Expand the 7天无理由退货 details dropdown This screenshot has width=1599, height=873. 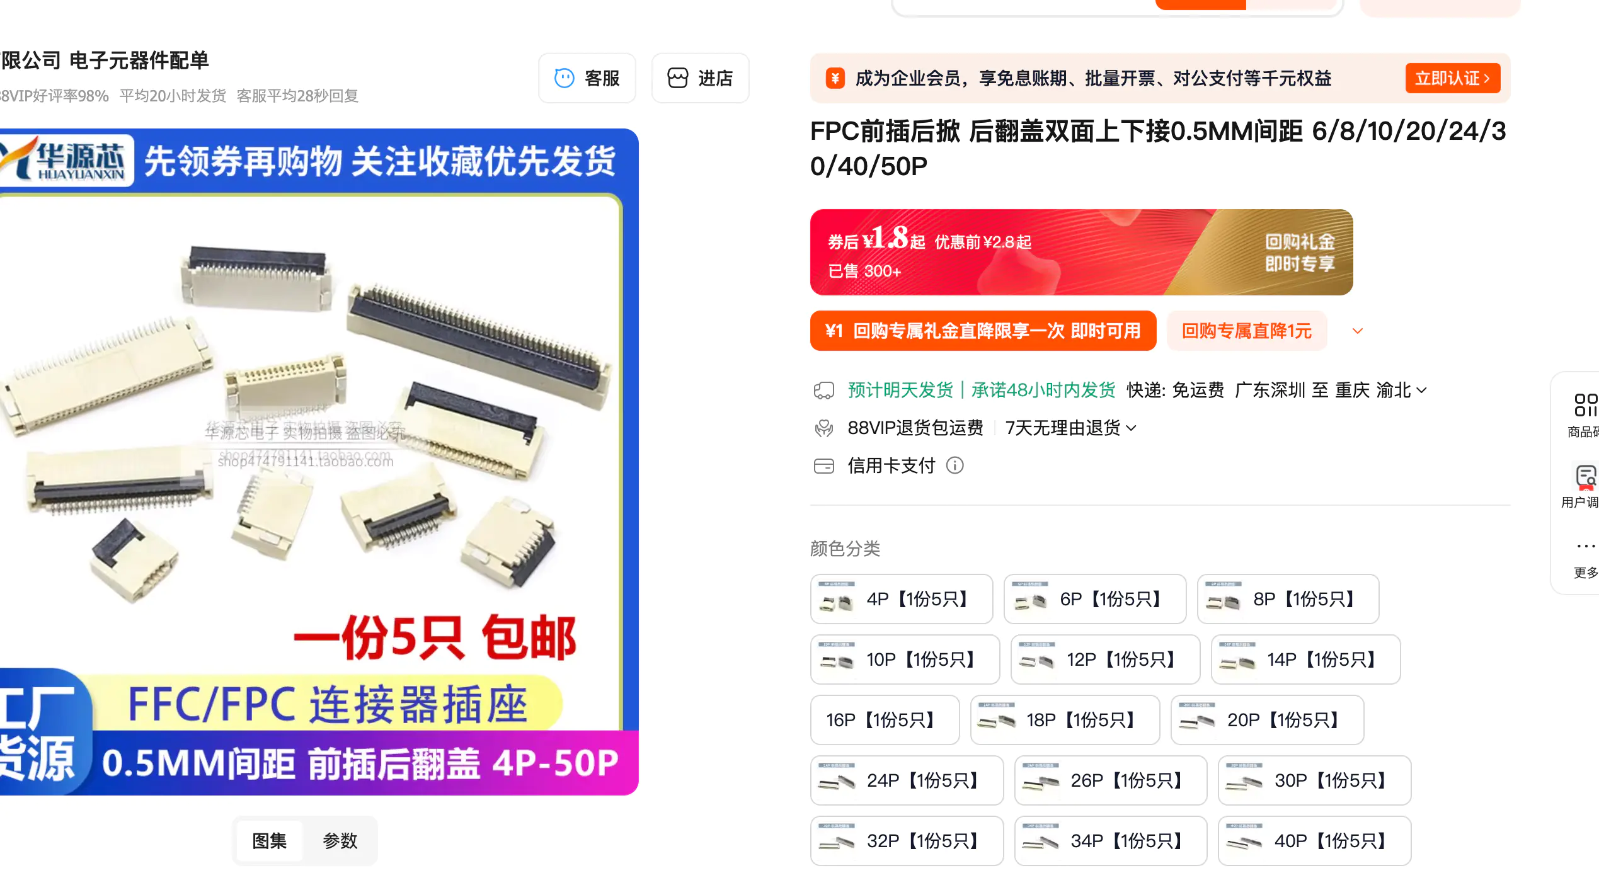tap(1070, 428)
